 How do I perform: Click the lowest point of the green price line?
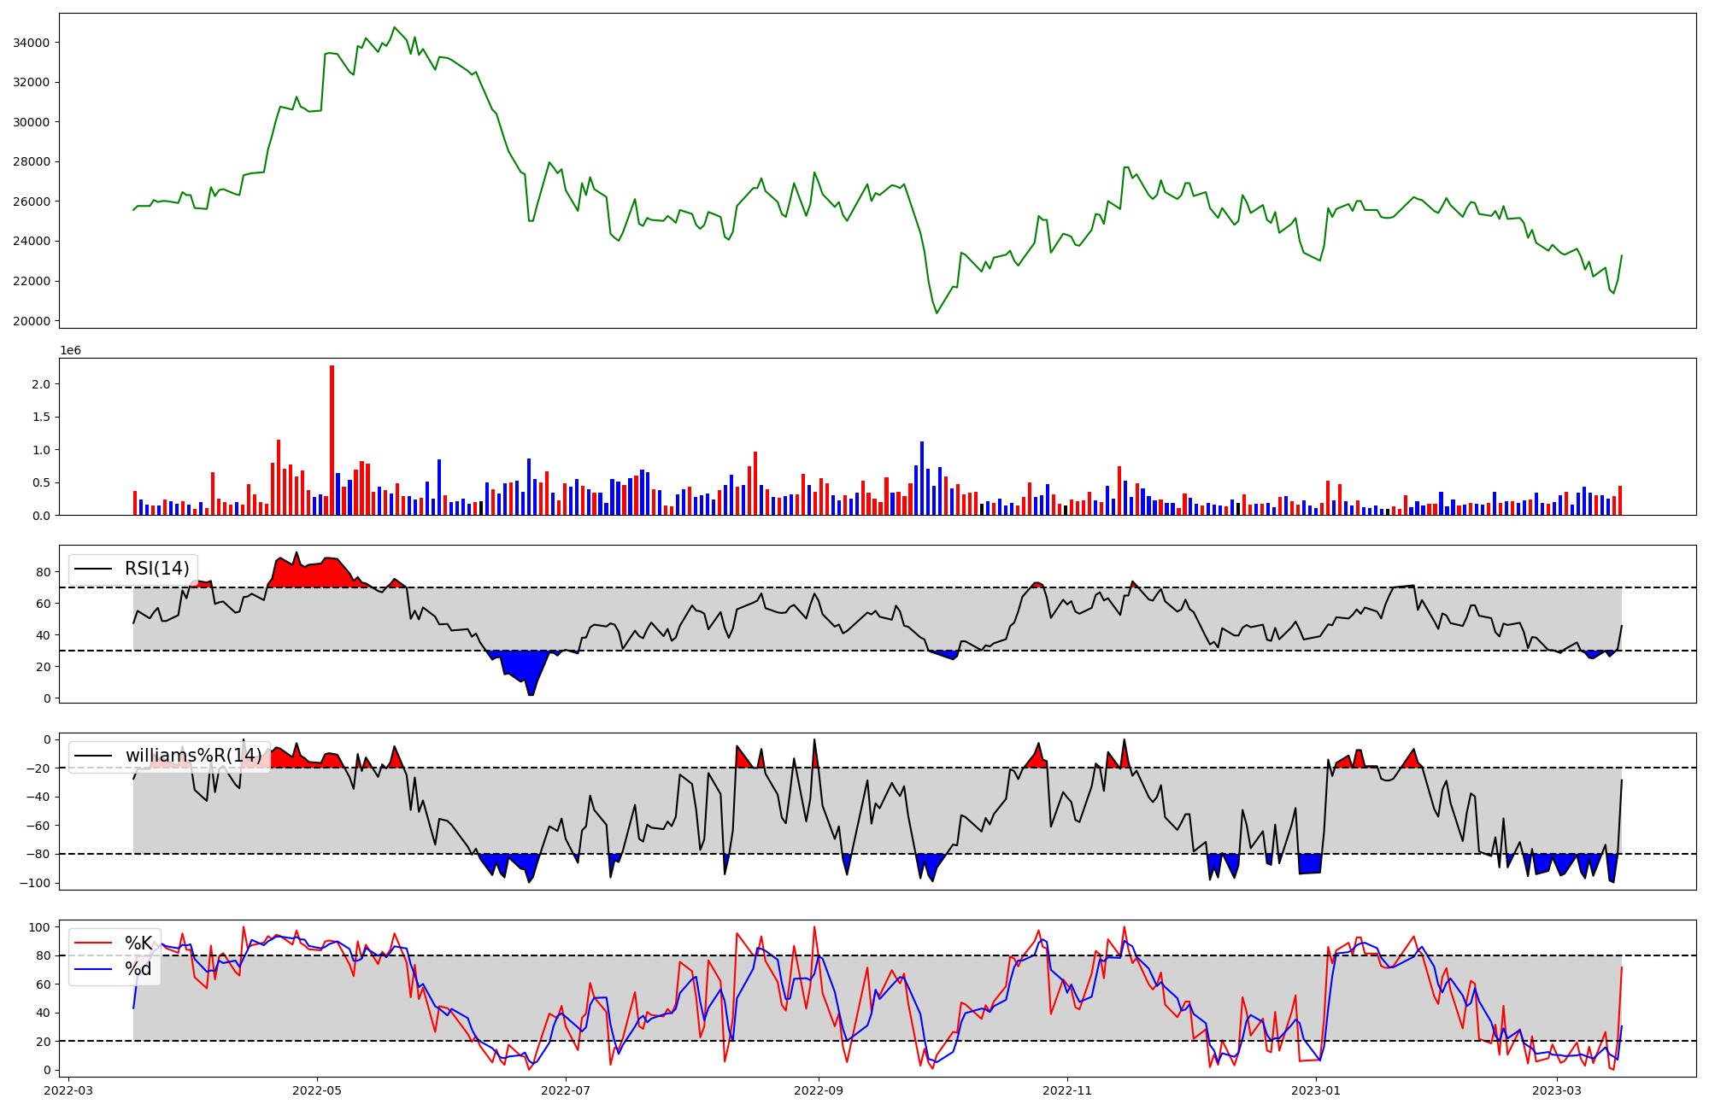coord(937,313)
